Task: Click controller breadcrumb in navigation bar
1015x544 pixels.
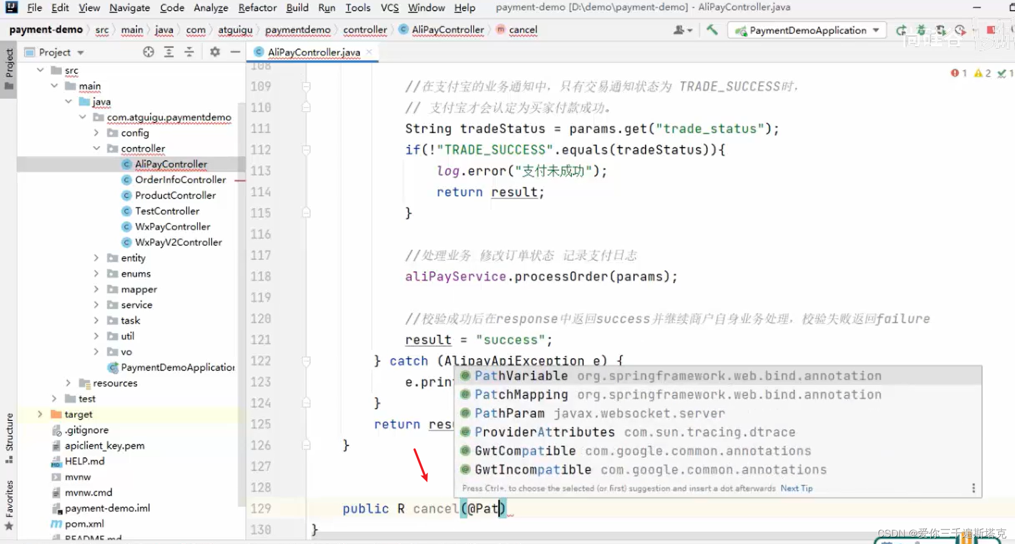Action: coord(364,29)
